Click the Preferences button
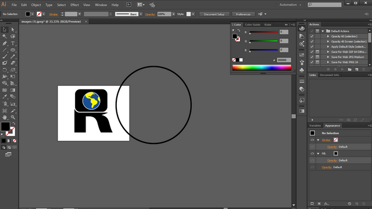372x209 pixels. (243, 14)
